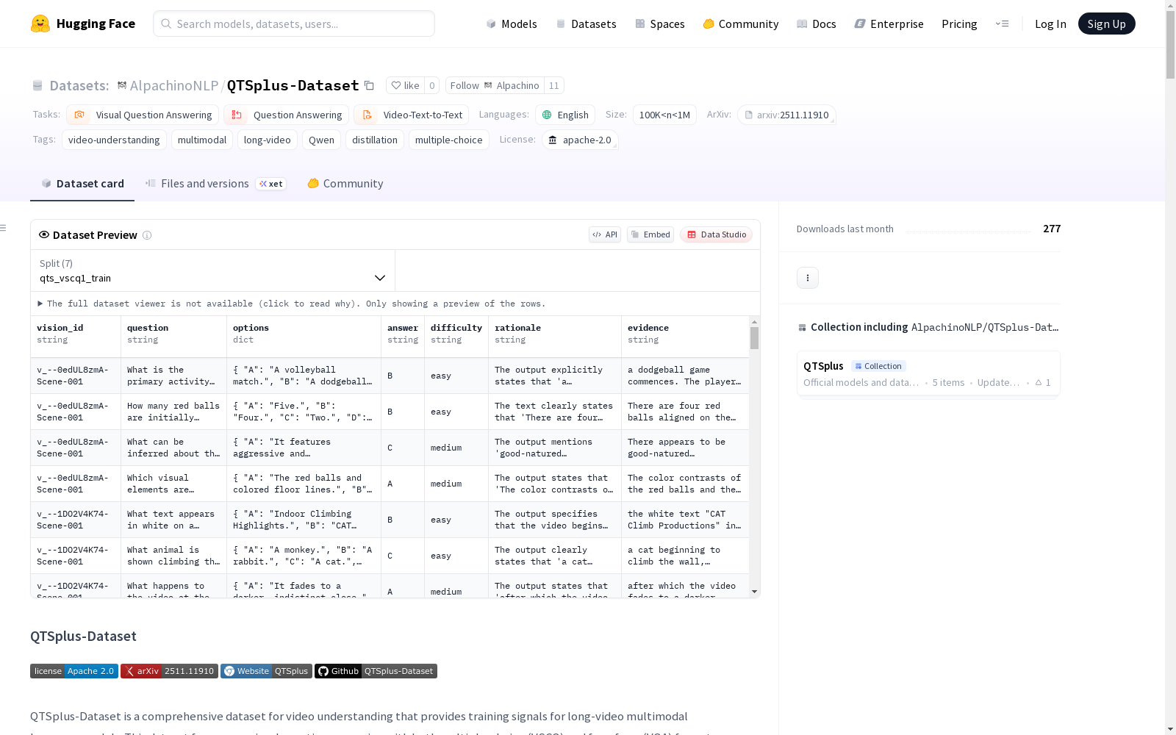Switch to Files and versions tab
Viewport: 1176px width, 735px height.
(x=215, y=184)
